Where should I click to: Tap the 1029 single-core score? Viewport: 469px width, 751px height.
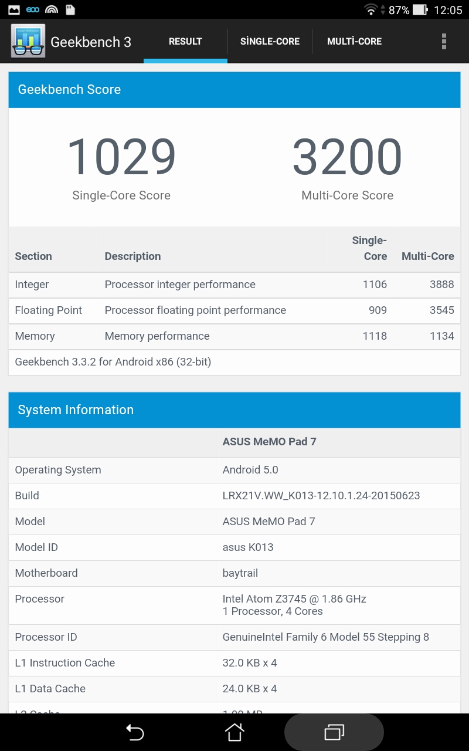(121, 157)
